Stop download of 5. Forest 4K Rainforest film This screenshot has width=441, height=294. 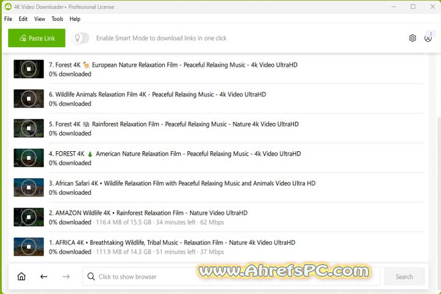(29, 128)
